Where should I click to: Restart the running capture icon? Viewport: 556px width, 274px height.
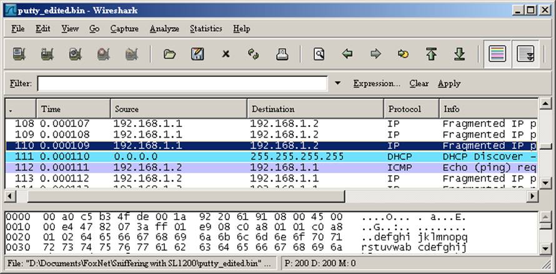132,54
